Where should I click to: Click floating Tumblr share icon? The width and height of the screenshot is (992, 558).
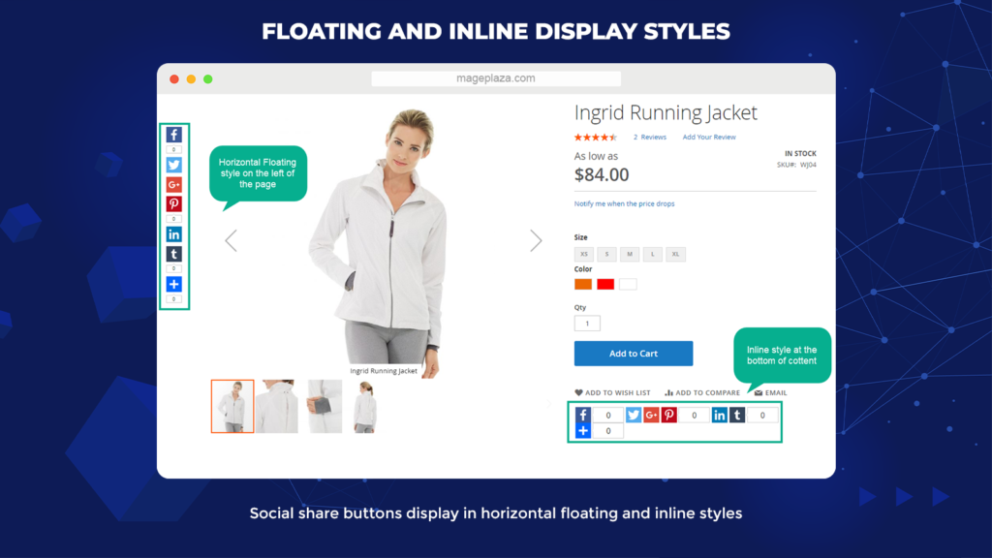[174, 255]
